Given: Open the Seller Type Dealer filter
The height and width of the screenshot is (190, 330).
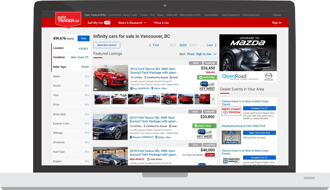Looking at the screenshot, I should tap(71, 67).
